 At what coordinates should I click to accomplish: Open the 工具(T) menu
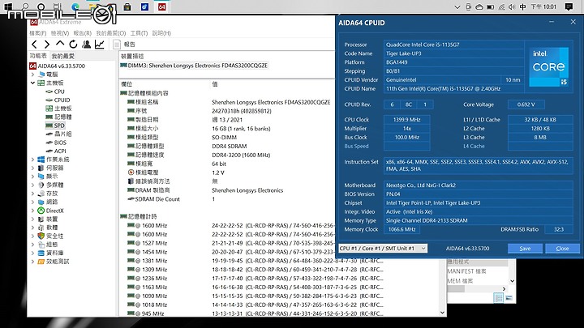(139, 33)
